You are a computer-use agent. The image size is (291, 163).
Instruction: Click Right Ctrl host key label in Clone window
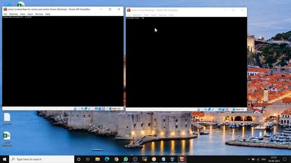point(240,110)
